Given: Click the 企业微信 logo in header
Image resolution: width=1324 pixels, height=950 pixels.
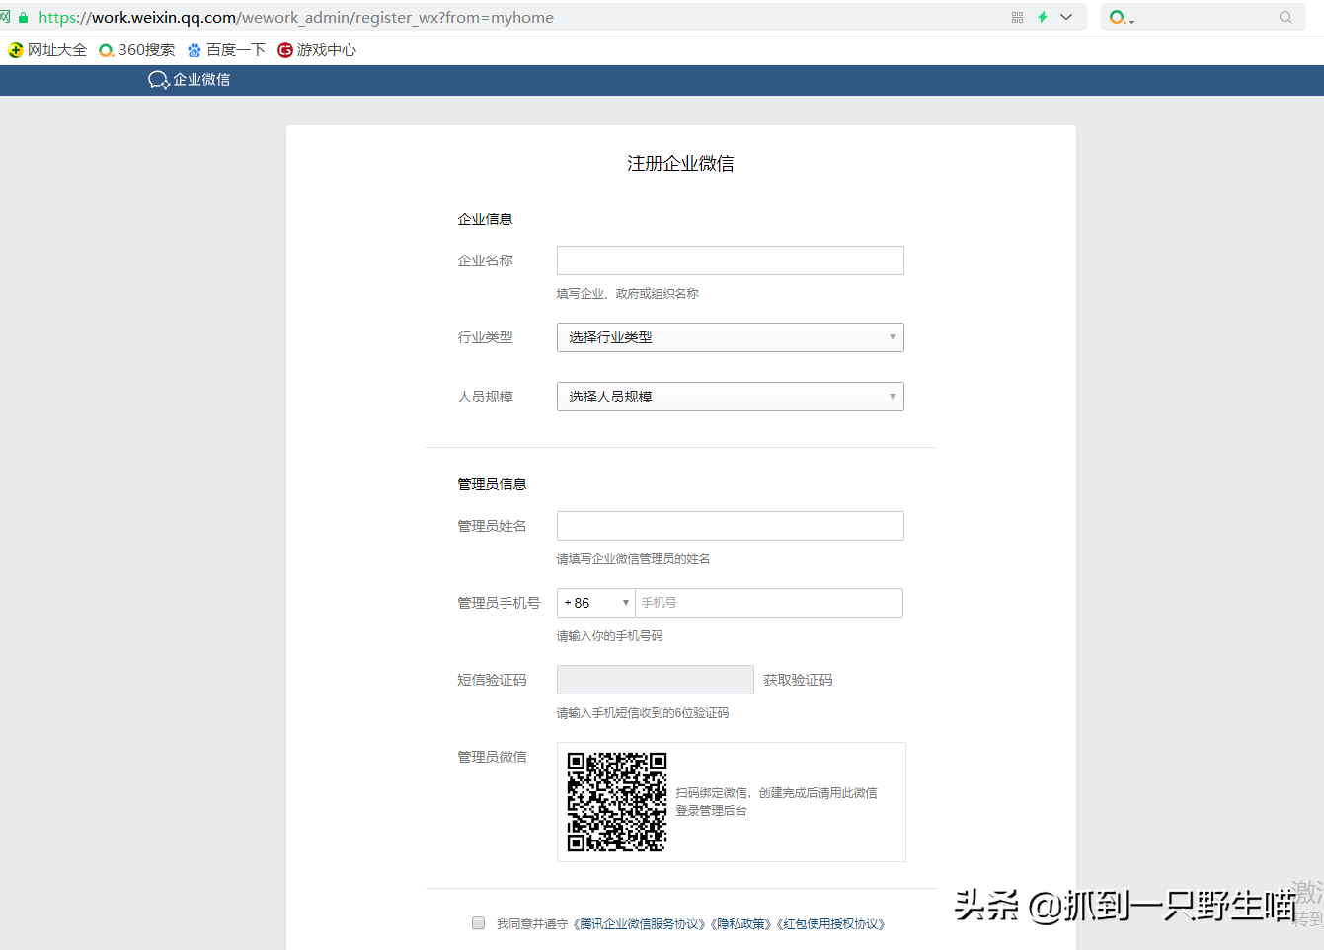Looking at the screenshot, I should (x=189, y=80).
